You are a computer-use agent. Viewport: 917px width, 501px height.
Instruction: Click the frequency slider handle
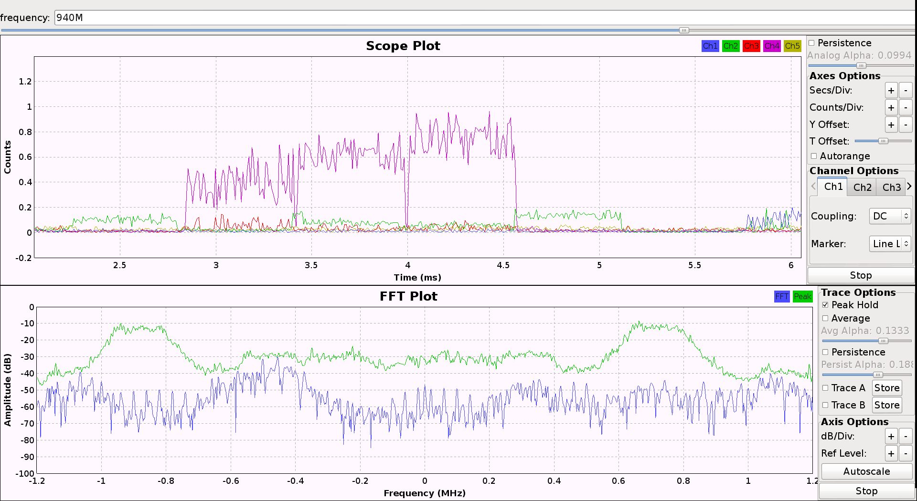(x=684, y=30)
